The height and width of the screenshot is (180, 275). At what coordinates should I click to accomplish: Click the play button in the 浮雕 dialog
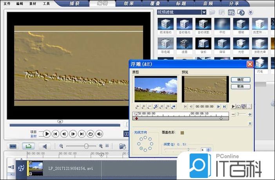click(233, 106)
